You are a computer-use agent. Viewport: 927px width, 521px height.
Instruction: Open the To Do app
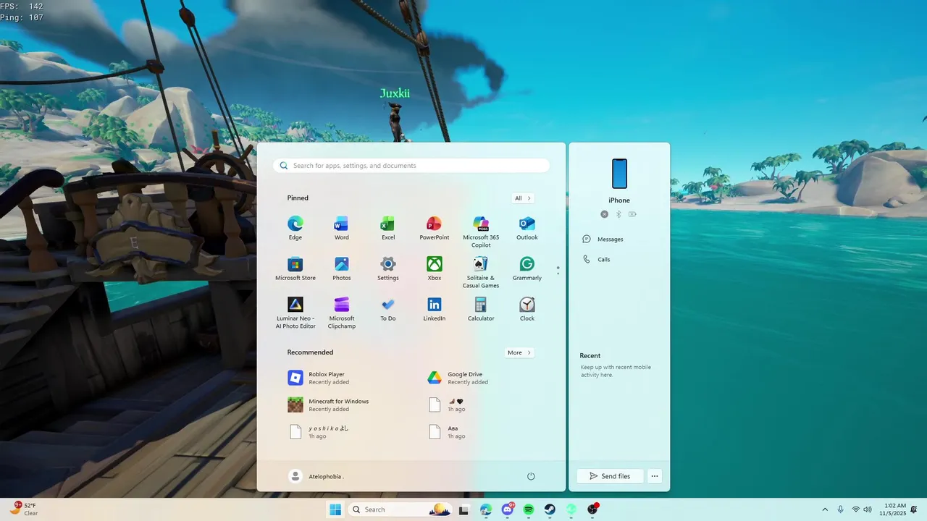[x=388, y=309]
